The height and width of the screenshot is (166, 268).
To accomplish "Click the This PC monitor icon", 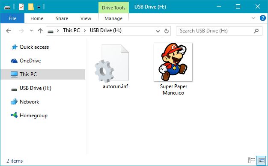I will pyautogui.click(x=14, y=74).
